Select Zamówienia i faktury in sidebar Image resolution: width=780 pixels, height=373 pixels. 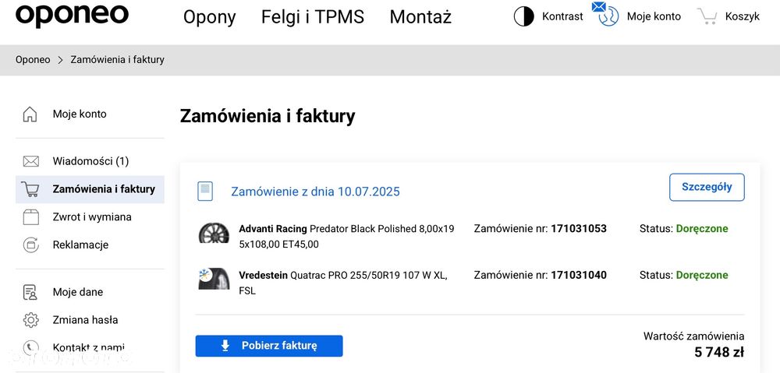(x=104, y=189)
